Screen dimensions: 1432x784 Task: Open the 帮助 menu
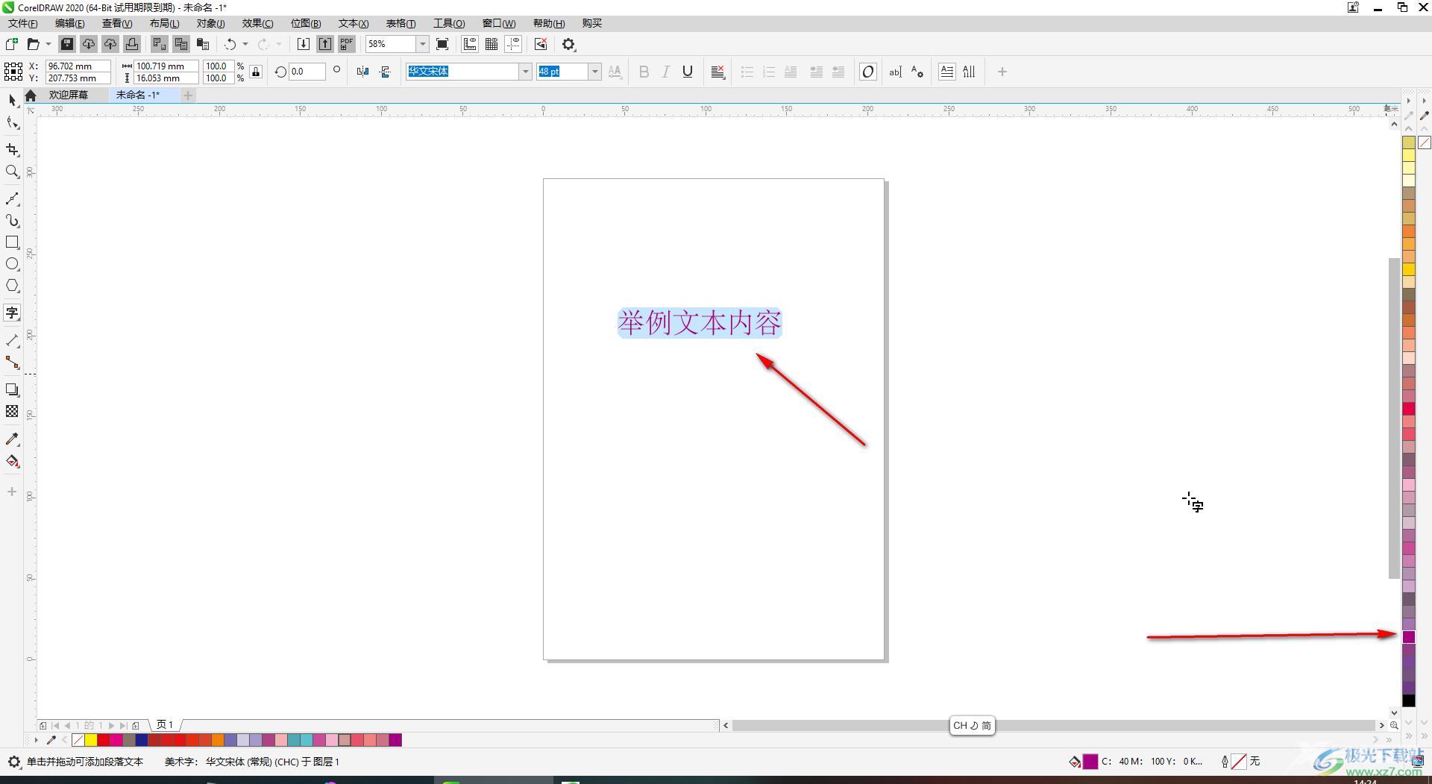coord(549,23)
